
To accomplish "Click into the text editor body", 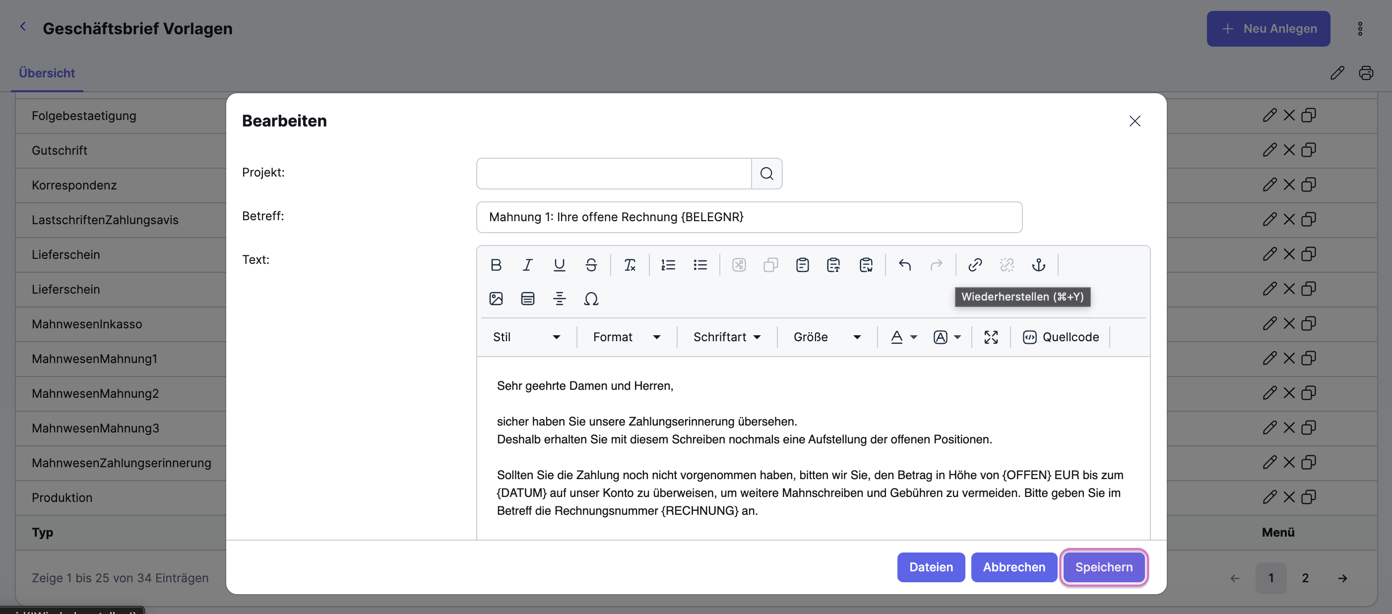I will pyautogui.click(x=813, y=448).
